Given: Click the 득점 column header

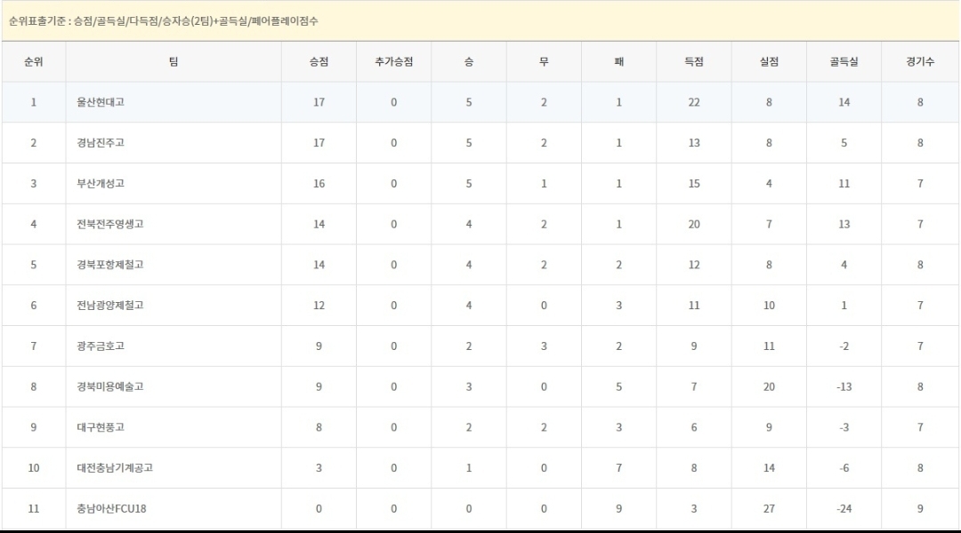Looking at the screenshot, I should point(694,62).
